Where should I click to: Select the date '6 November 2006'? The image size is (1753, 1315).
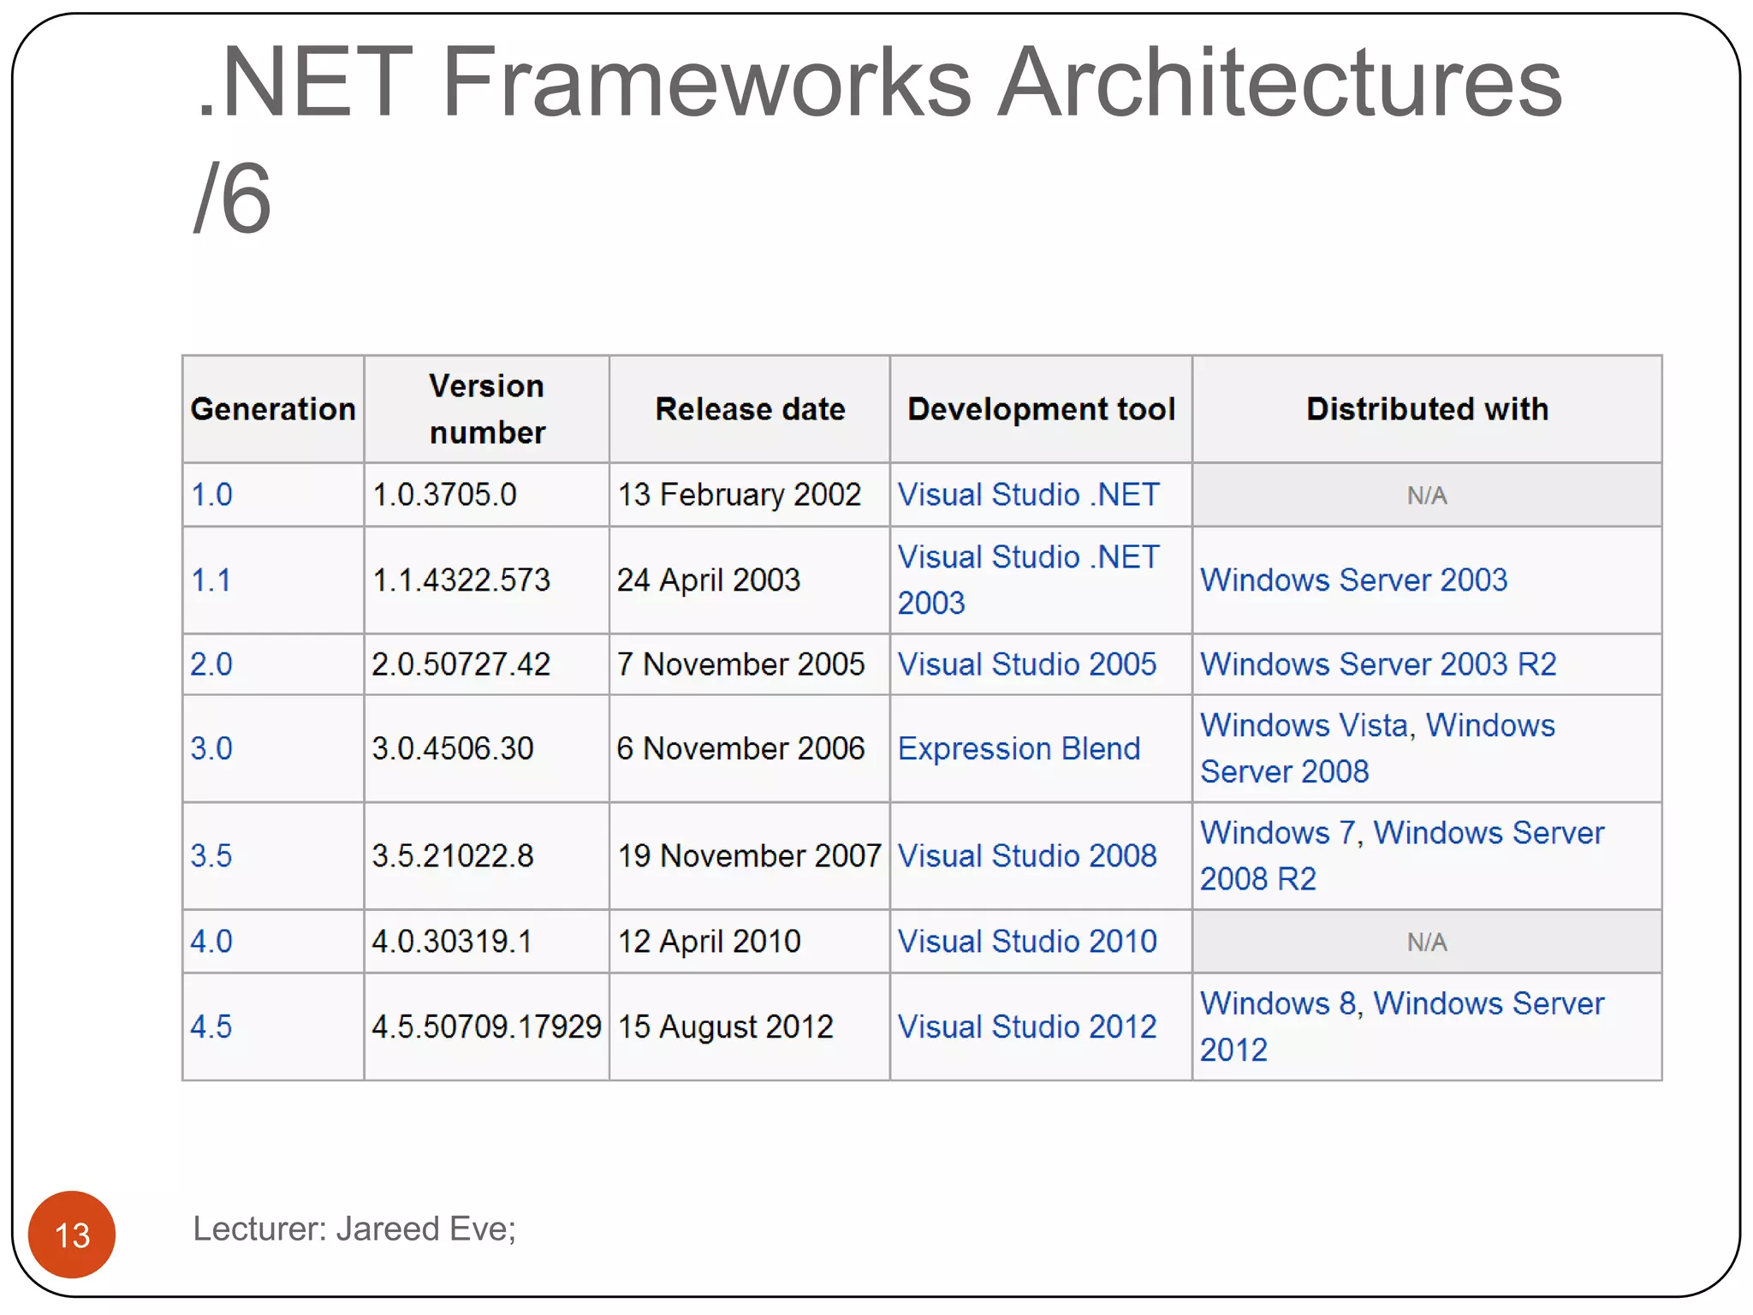[x=741, y=748]
